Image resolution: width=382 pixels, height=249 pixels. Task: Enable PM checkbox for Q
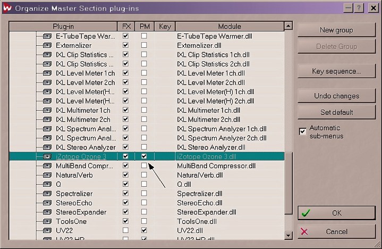point(144,184)
